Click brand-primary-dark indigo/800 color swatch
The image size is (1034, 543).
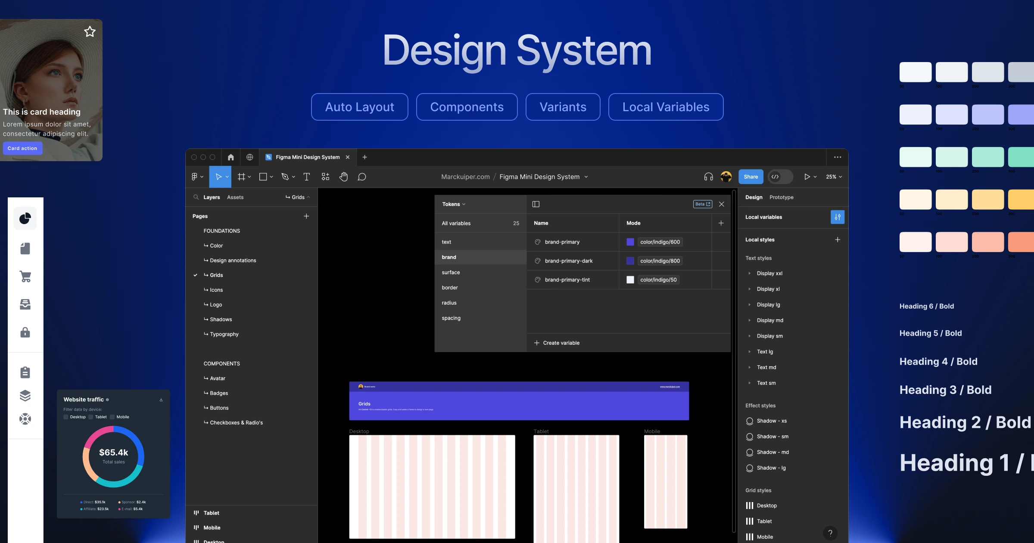coord(630,261)
